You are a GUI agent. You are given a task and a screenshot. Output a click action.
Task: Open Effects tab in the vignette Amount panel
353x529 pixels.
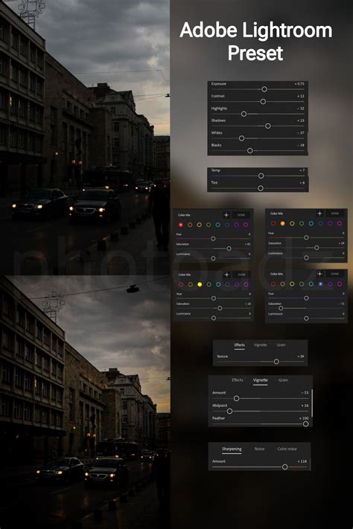click(238, 380)
